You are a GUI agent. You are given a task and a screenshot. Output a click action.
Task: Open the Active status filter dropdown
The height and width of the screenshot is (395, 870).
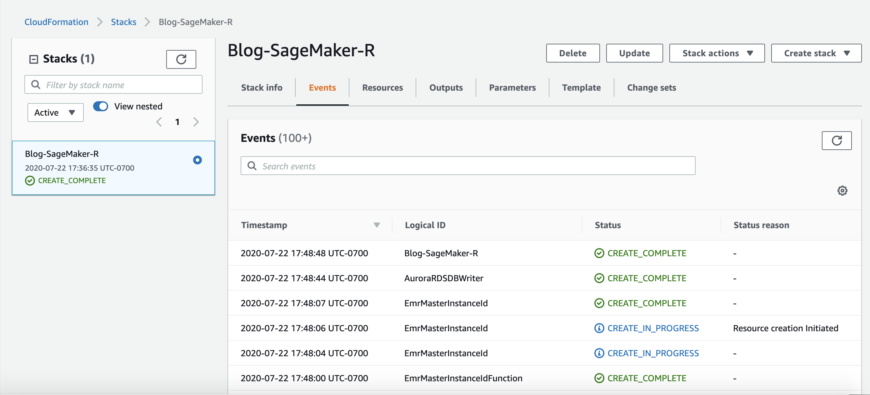click(55, 112)
